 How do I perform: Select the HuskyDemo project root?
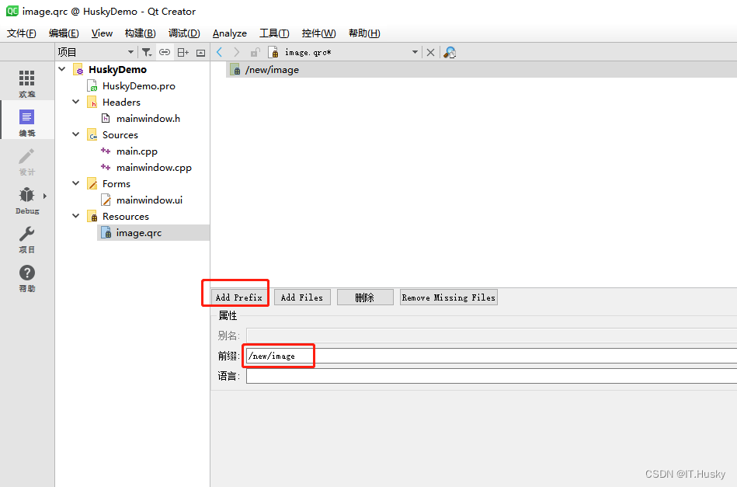pyautogui.click(x=117, y=70)
